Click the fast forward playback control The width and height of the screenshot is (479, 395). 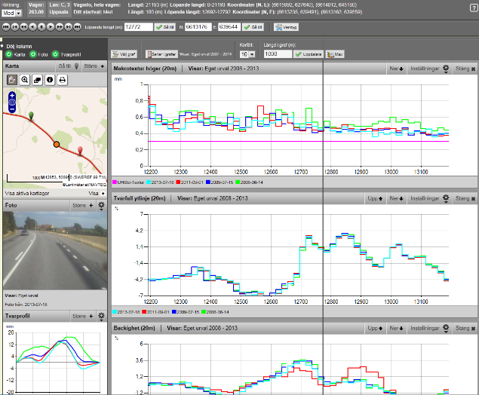click(60, 27)
